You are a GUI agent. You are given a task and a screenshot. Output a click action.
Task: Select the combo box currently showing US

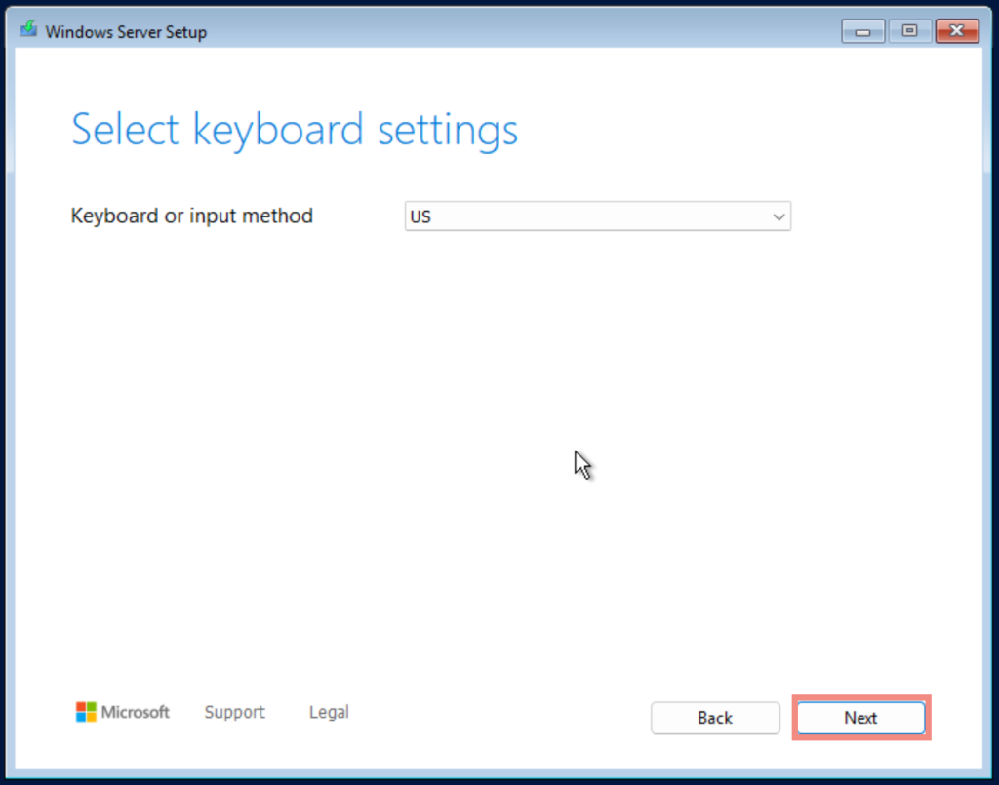coord(597,216)
